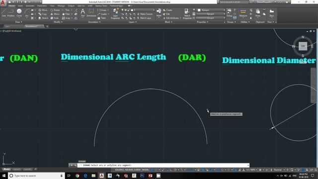This screenshot has height=179, width=318.
Task: Click Edit block button
Action: [x=166, y=14]
